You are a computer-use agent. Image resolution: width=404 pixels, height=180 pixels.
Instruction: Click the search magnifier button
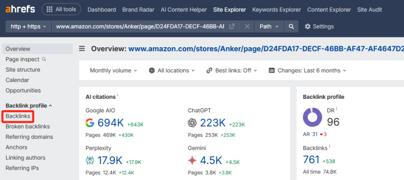click(x=291, y=27)
